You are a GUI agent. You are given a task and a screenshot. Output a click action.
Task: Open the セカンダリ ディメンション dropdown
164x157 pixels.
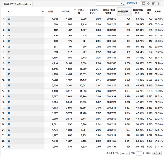(x=17, y=4)
